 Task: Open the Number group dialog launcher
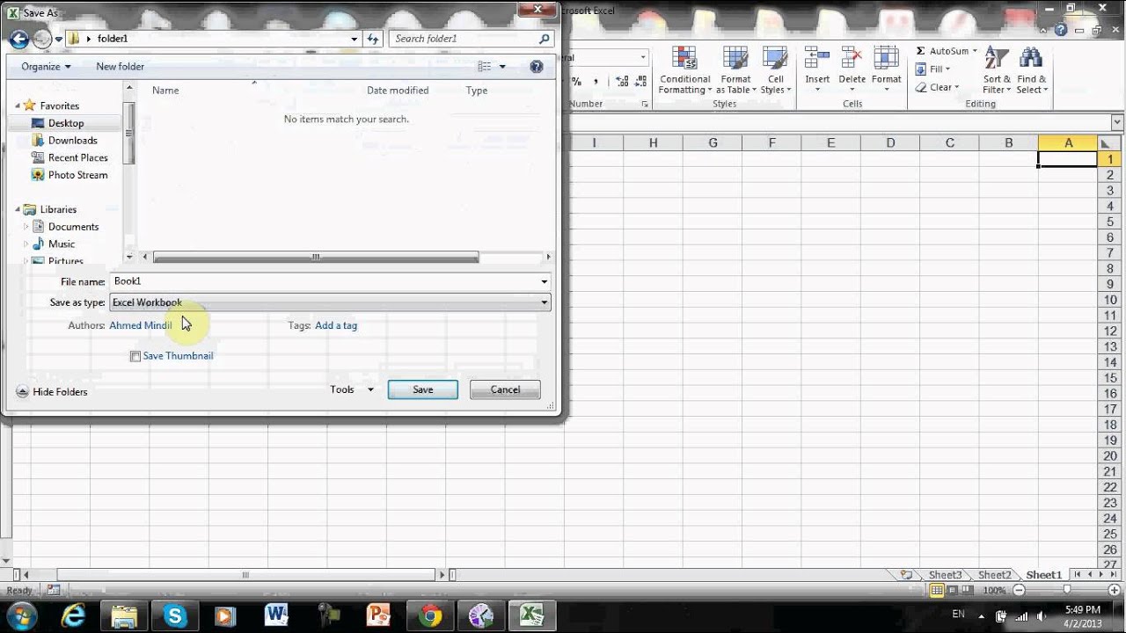[645, 104]
